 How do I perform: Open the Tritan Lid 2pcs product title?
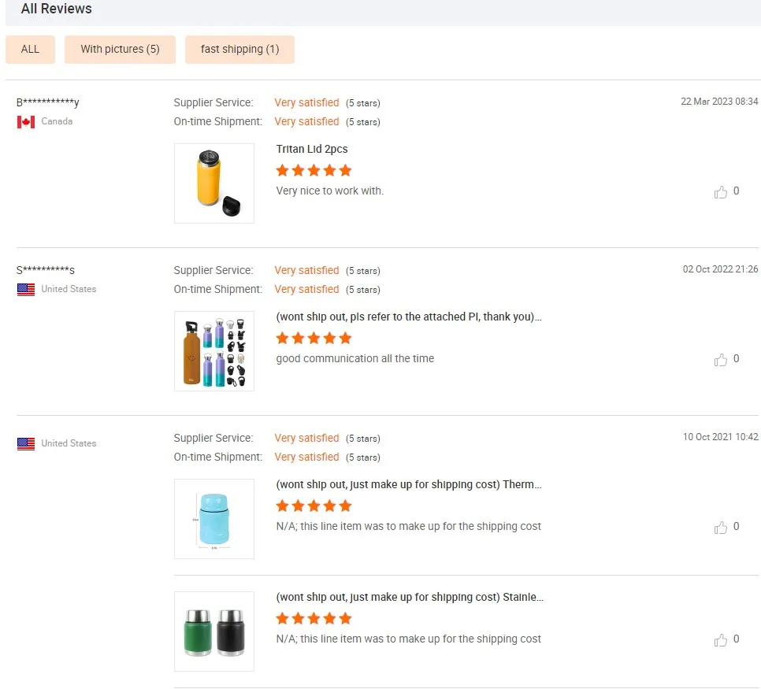click(x=312, y=149)
